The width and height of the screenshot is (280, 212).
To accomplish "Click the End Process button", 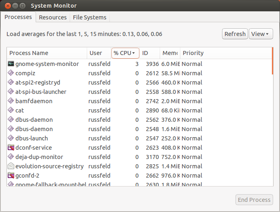I will pos(254,200).
